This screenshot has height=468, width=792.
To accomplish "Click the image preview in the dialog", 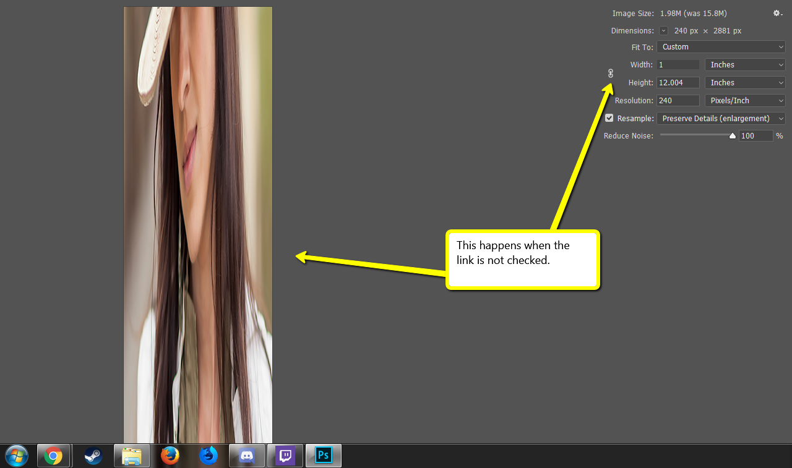I will (x=198, y=225).
